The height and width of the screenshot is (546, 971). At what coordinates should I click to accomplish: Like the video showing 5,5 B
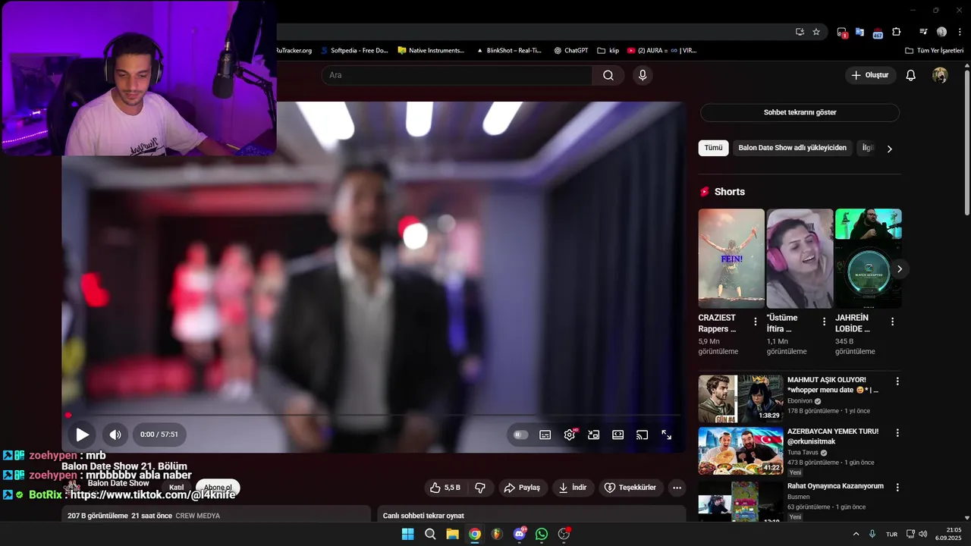point(445,488)
